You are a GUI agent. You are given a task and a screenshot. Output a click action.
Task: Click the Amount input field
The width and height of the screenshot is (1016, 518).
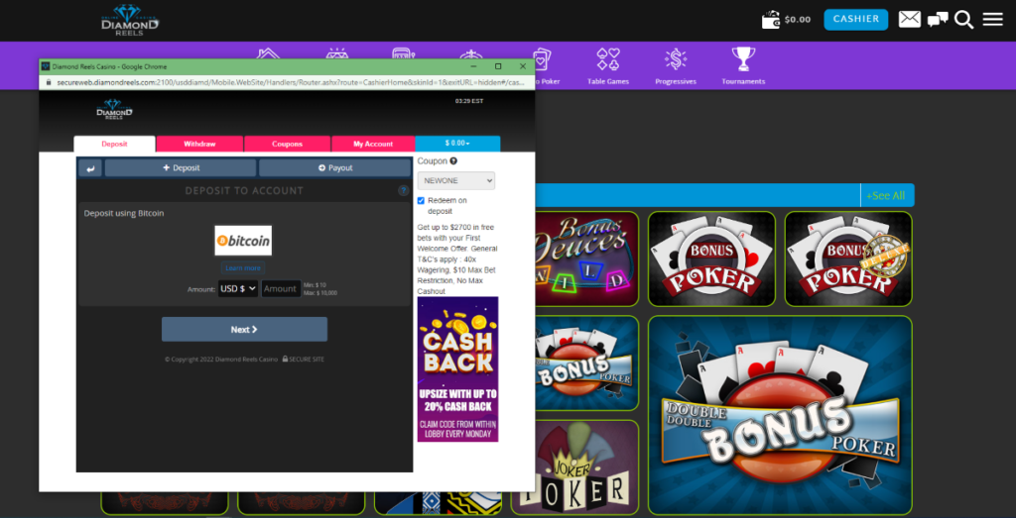[x=281, y=289]
